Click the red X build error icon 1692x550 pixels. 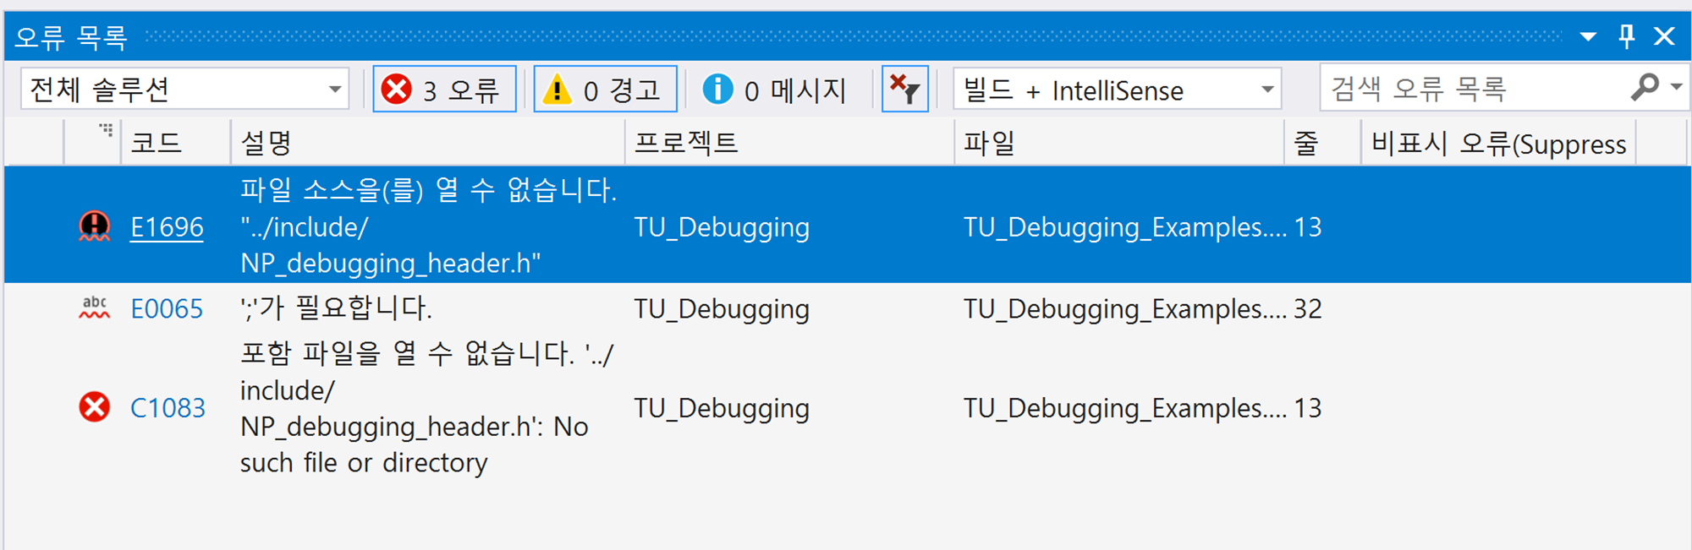[94, 407]
